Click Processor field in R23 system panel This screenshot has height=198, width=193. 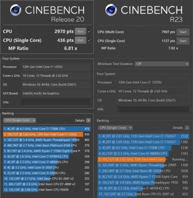(153, 82)
